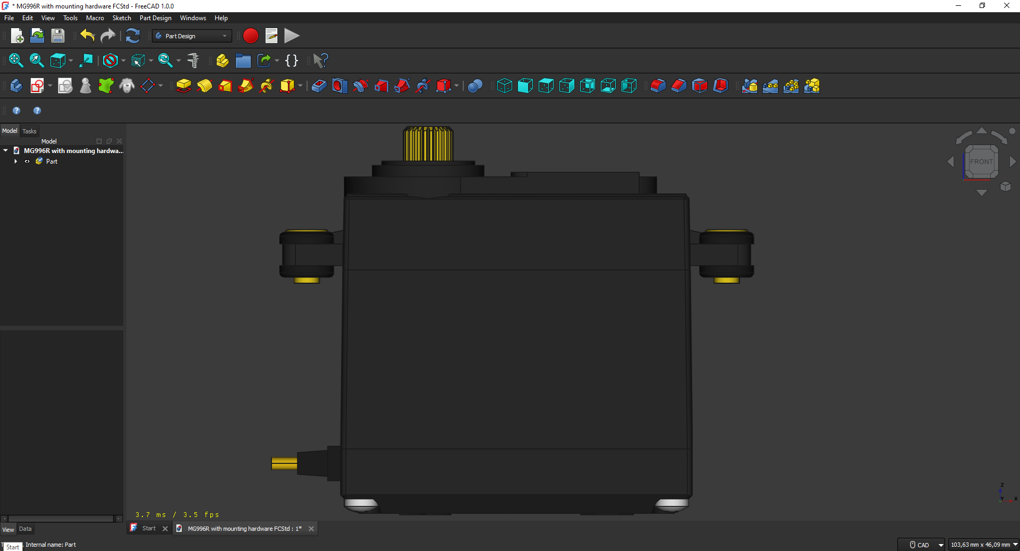Open Draw Style dropdown arrow
The height and width of the screenshot is (551, 1020).
[x=123, y=61]
